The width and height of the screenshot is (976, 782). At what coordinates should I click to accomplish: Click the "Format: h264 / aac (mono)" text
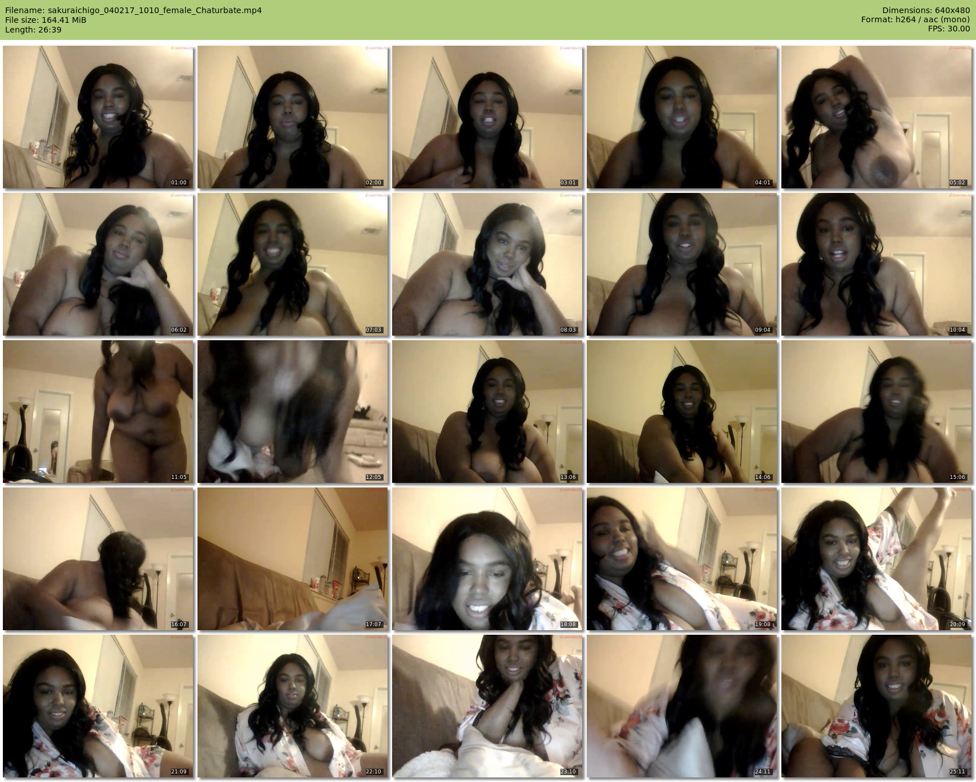pos(915,20)
